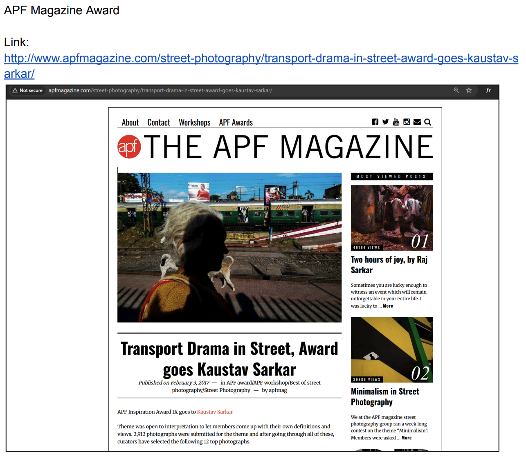
Task: Open the Street Photography category link
Action: point(227,390)
